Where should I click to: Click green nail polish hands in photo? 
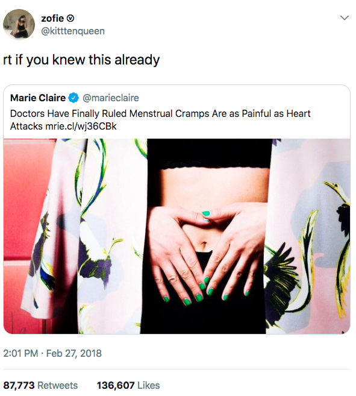(205, 255)
